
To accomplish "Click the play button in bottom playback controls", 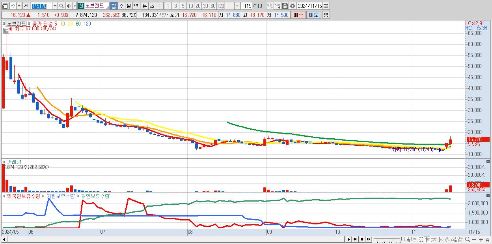I will pos(348,239).
